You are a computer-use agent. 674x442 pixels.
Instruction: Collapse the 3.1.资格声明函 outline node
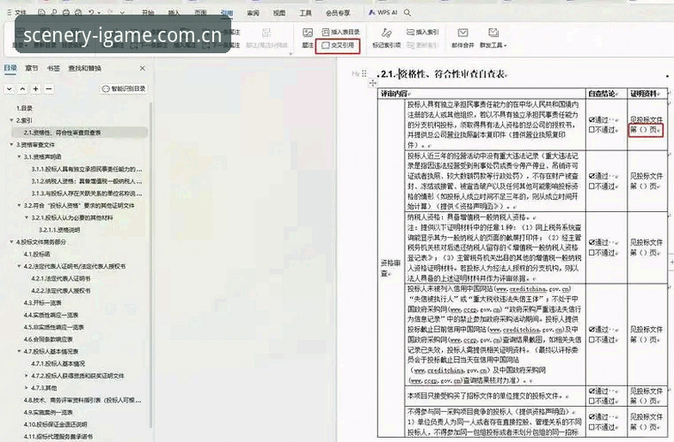pos(19,156)
